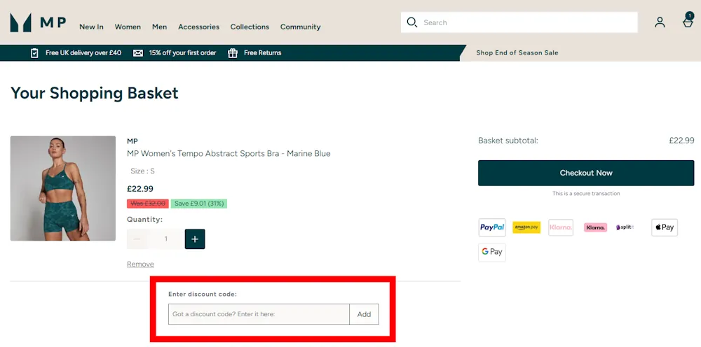This screenshot has height=347, width=701.
Task: Open the account profile icon
Action: pos(660,22)
